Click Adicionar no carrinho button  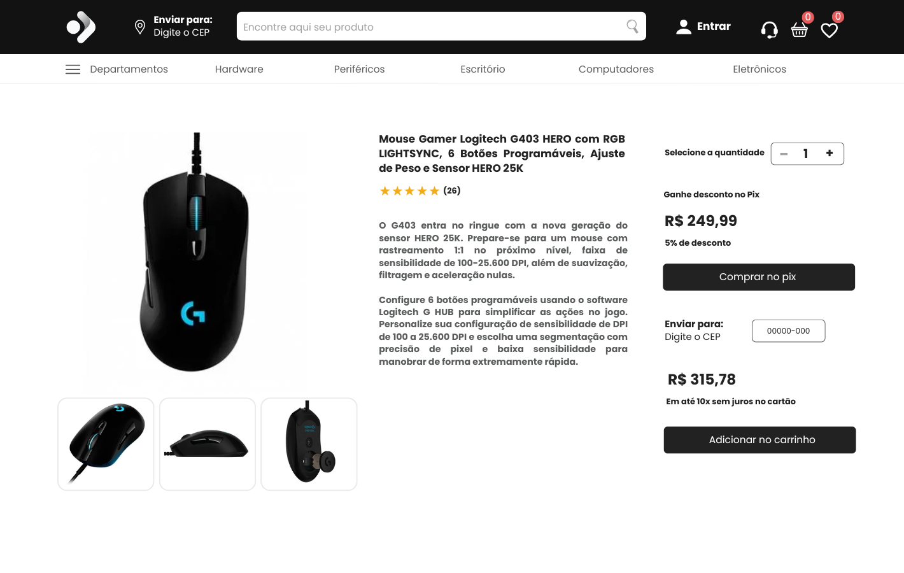click(759, 440)
